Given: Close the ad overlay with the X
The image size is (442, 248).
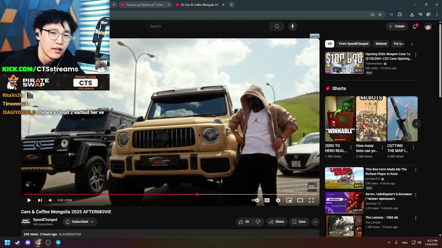Looking at the screenshot, I should pos(317,36).
